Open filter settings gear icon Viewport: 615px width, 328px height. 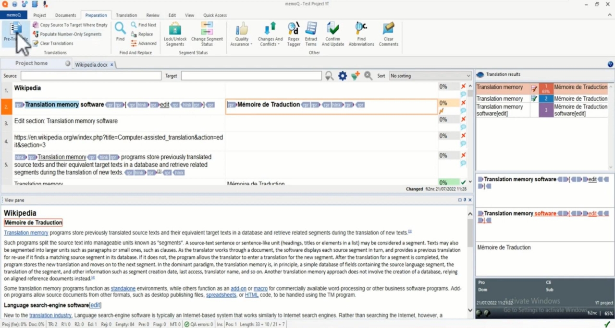342,76
